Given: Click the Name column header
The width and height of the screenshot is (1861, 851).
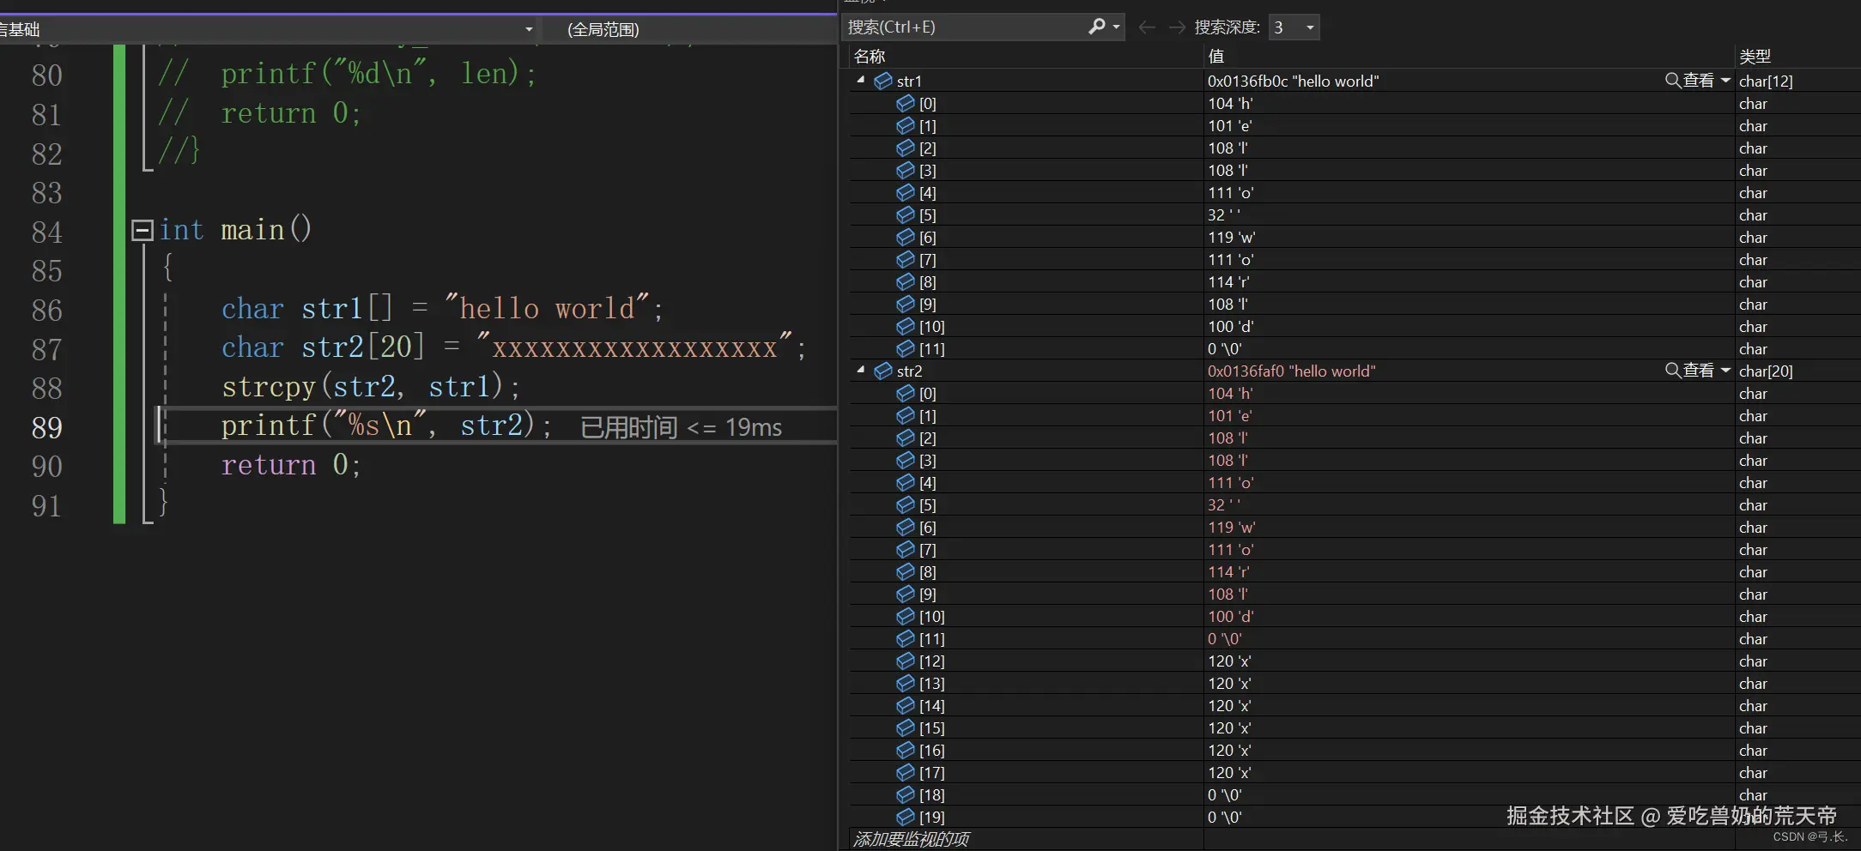Looking at the screenshot, I should (870, 57).
